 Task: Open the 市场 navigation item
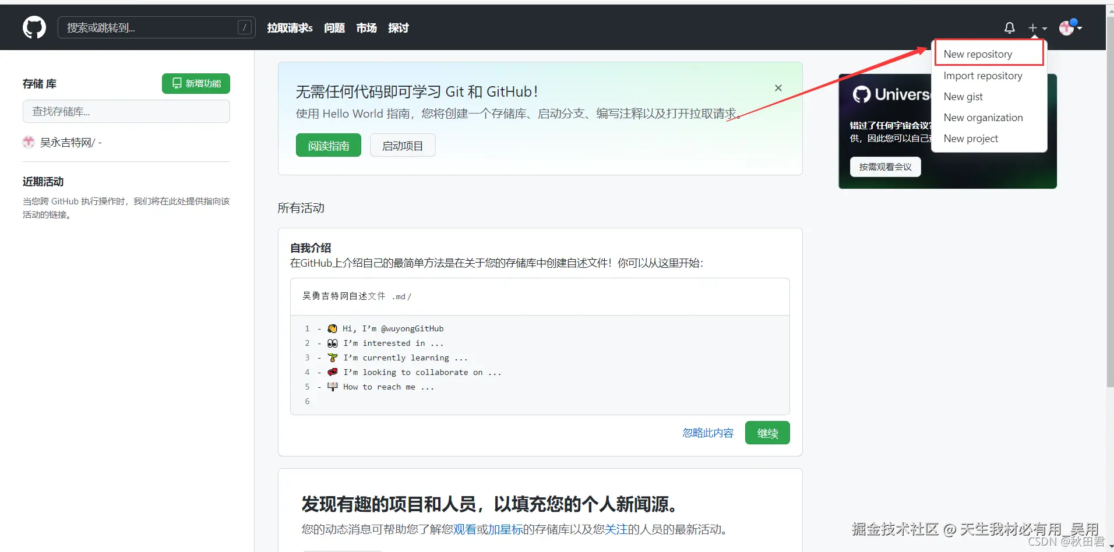[366, 27]
